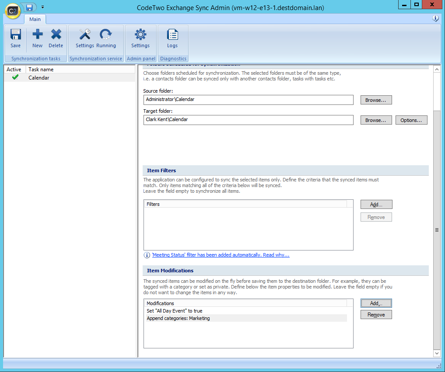Open quick access toolbar dropdown arrow
Image resolution: width=445 pixels, height=372 pixels.
42,7
